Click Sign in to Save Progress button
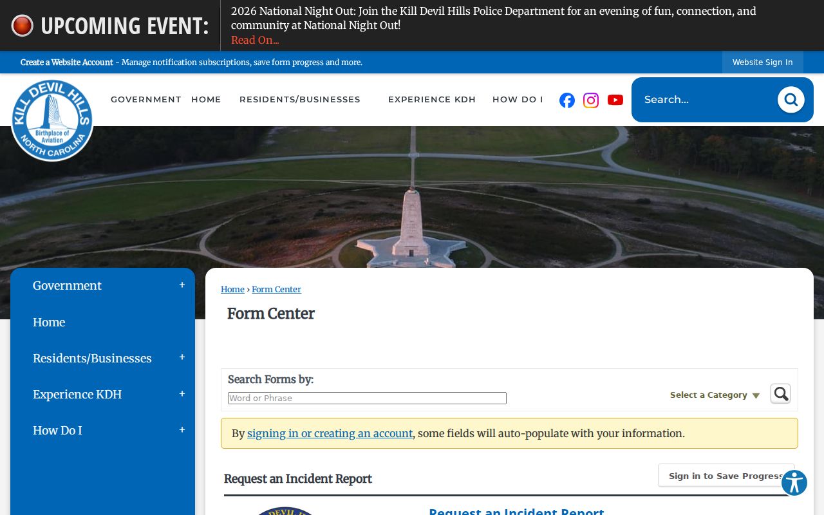824x515 pixels. coord(726,476)
